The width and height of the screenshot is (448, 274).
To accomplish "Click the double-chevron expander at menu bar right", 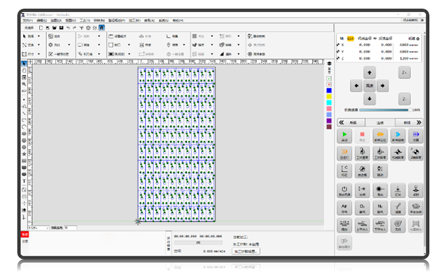I will 422,20.
